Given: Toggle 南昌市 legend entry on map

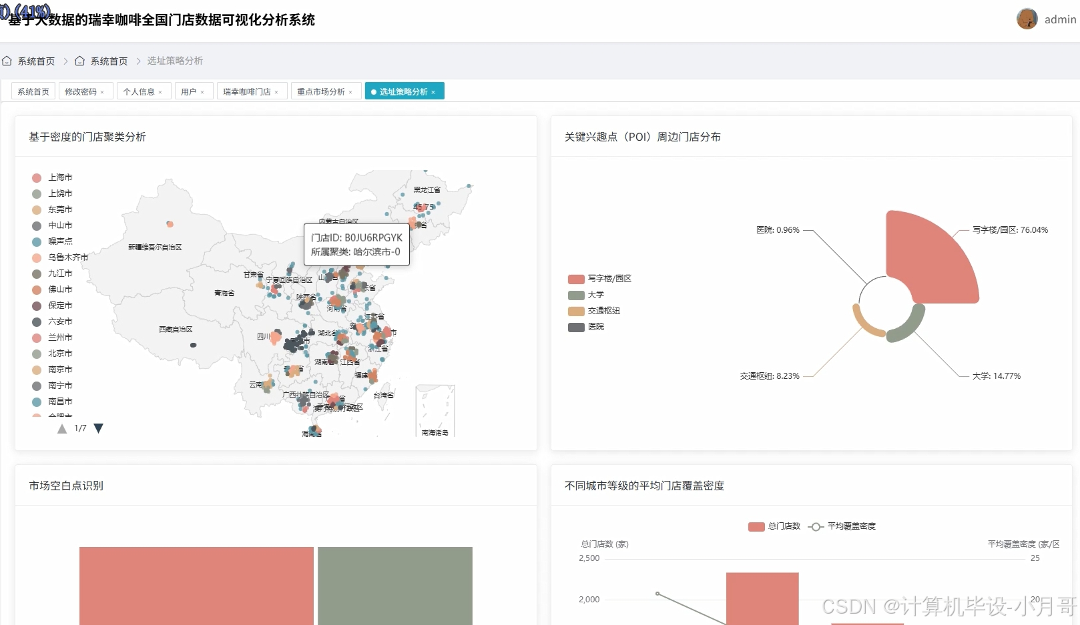Looking at the screenshot, I should (52, 402).
